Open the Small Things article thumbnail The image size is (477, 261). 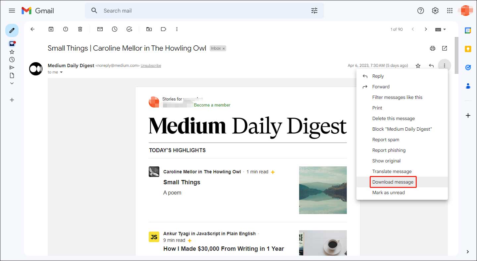tap(323, 190)
